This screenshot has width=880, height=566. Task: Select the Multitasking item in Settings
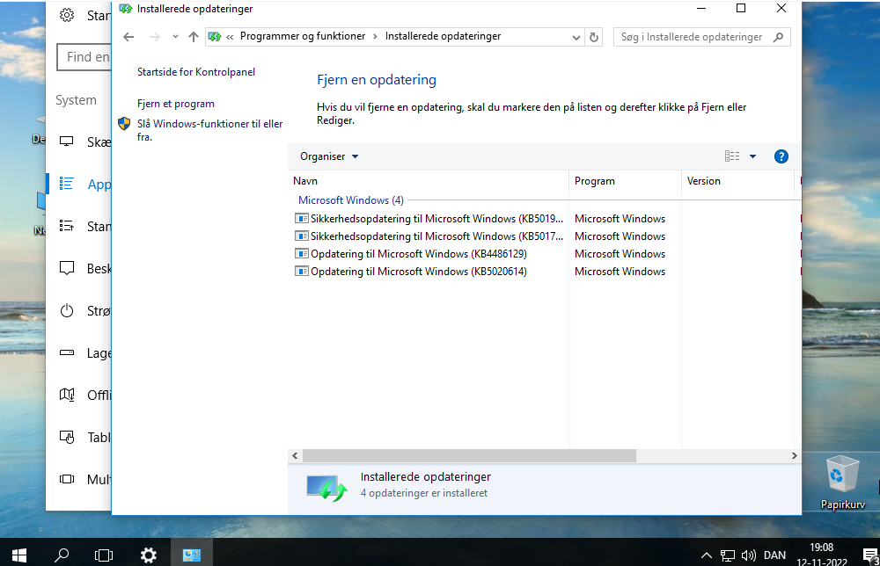(x=80, y=479)
